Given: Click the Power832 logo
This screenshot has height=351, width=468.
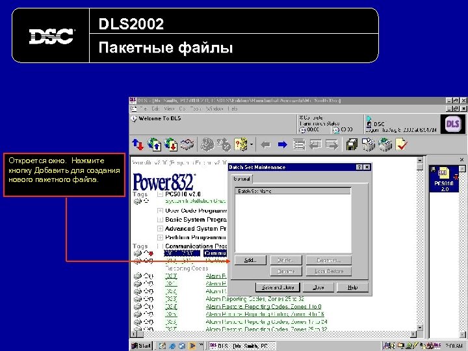Looking at the screenshot, I should (164, 182).
